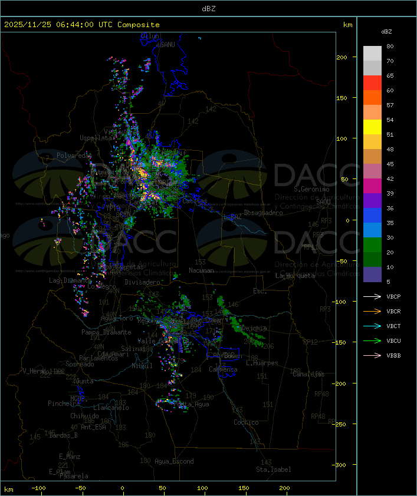Click the timestamp 2025/11/25 06:44:00 UTC Composite
The width and height of the screenshot is (417, 496).
coord(82,24)
